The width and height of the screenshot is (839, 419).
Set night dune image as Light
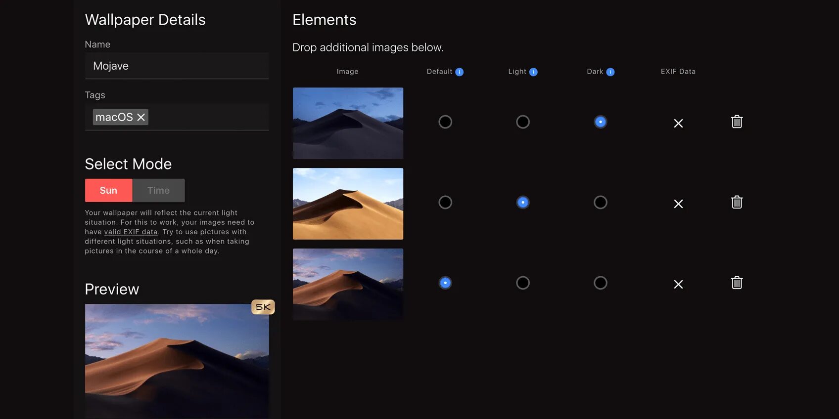click(x=523, y=122)
